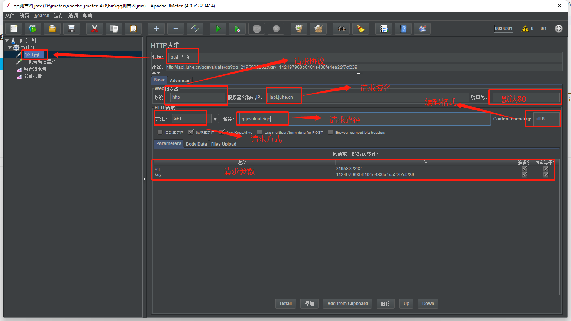This screenshot has width=571, height=321.
Task: Click the 协议 field containing http
Action: pos(198,97)
